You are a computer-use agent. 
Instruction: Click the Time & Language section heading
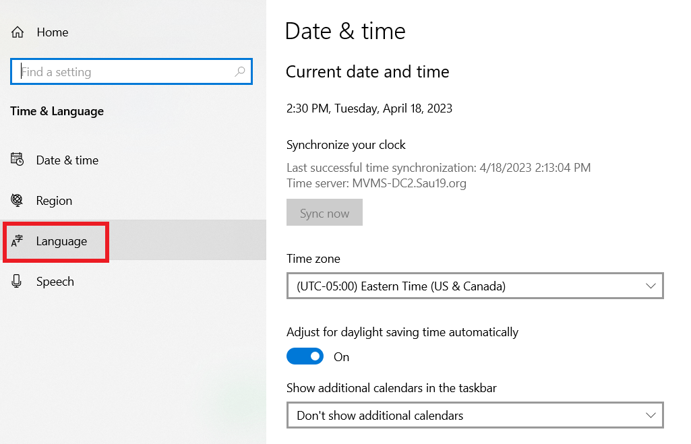[57, 111]
